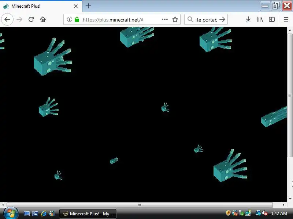Image resolution: width=293 pixels, height=219 pixels.
Task: Click the security shield tray icon
Action: click(x=228, y=213)
